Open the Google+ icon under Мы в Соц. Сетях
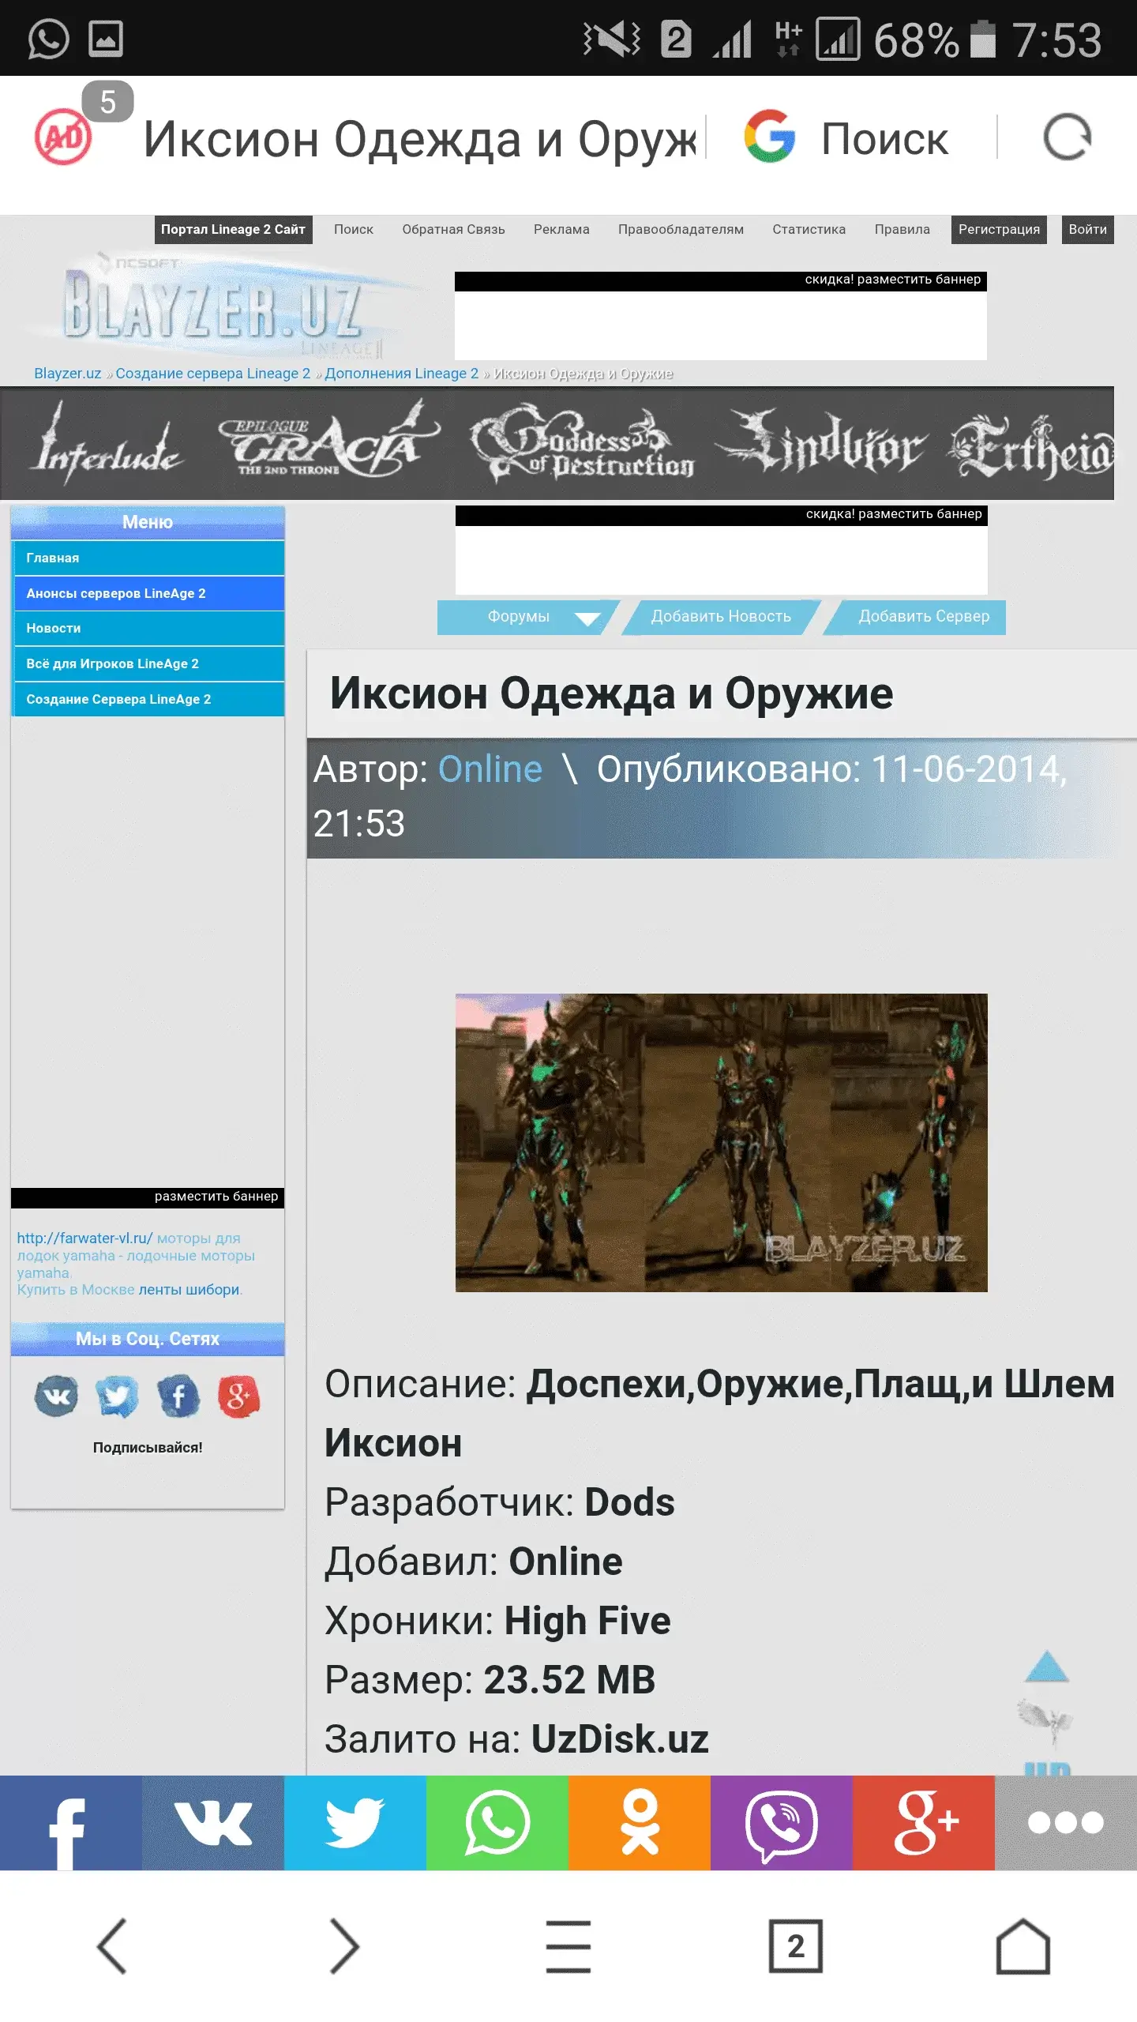This screenshot has width=1137, height=2022. point(238,1396)
